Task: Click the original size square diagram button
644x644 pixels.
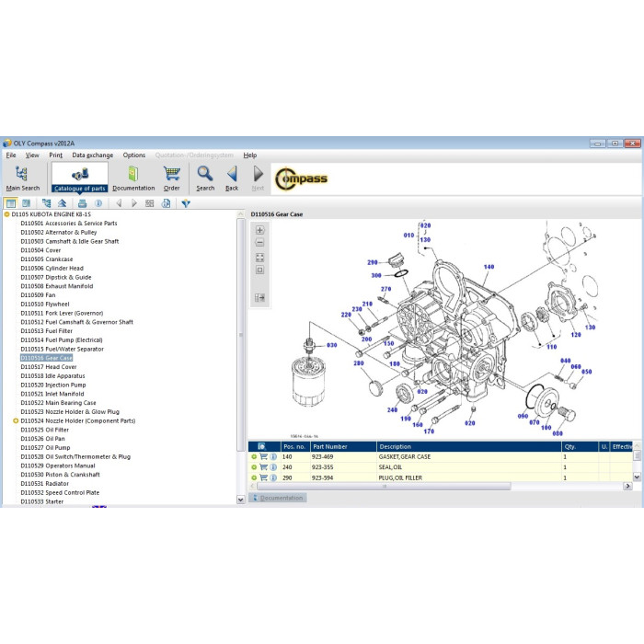Action: [x=259, y=270]
